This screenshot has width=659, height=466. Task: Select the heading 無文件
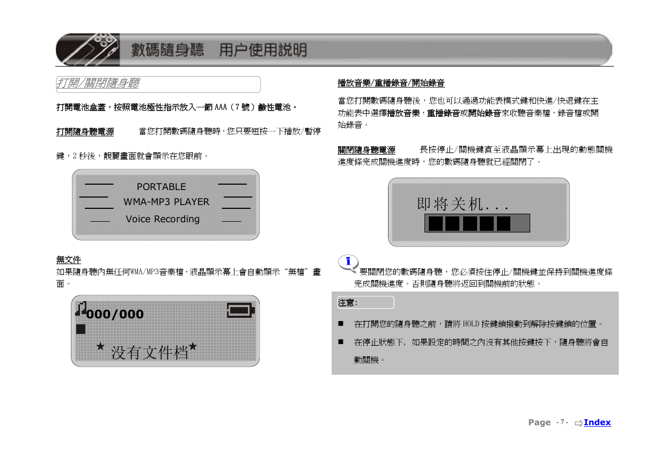(x=69, y=260)
